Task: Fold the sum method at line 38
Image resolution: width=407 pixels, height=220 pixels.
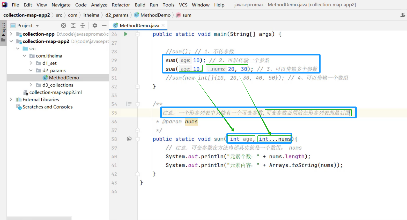Action: click(x=138, y=139)
